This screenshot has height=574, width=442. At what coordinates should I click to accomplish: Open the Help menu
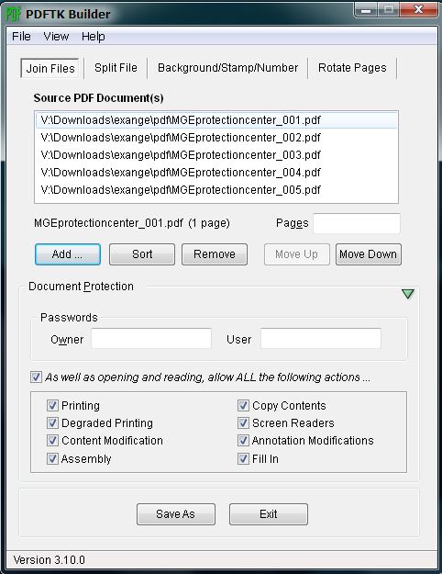(x=94, y=37)
